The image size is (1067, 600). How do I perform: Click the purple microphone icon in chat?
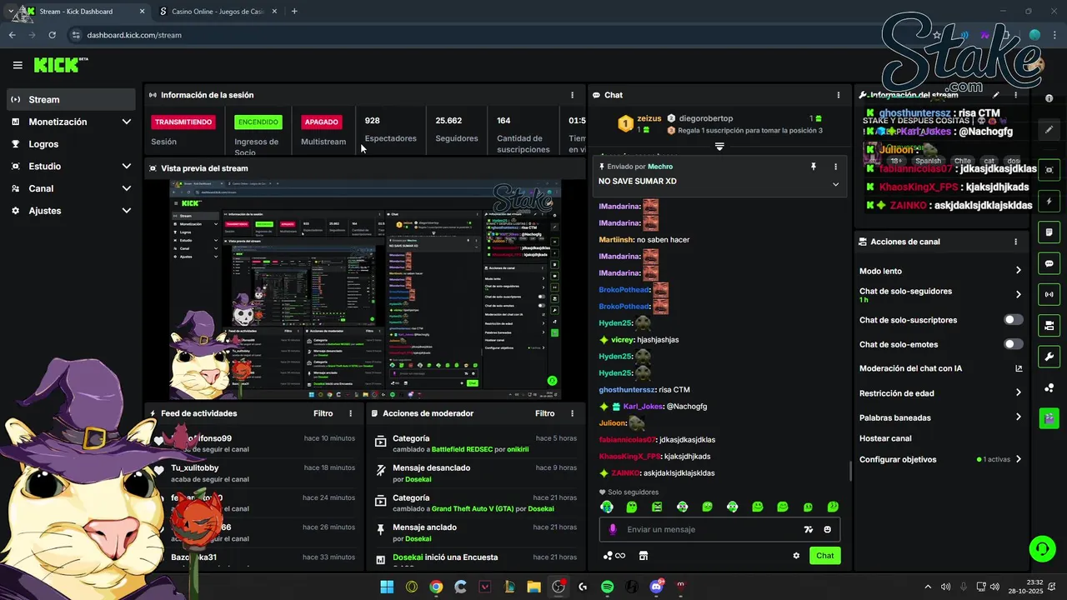(x=613, y=529)
